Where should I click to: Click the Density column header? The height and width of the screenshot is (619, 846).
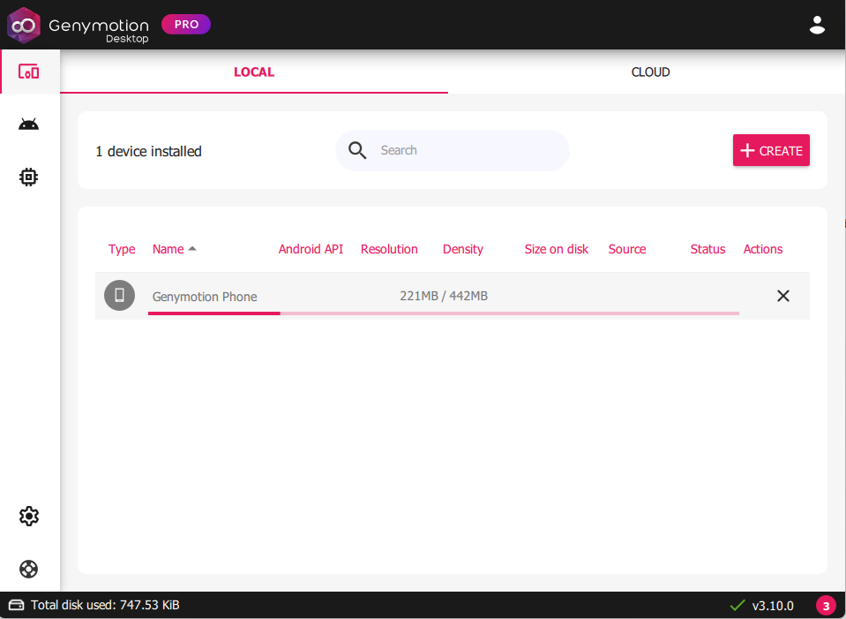click(463, 249)
